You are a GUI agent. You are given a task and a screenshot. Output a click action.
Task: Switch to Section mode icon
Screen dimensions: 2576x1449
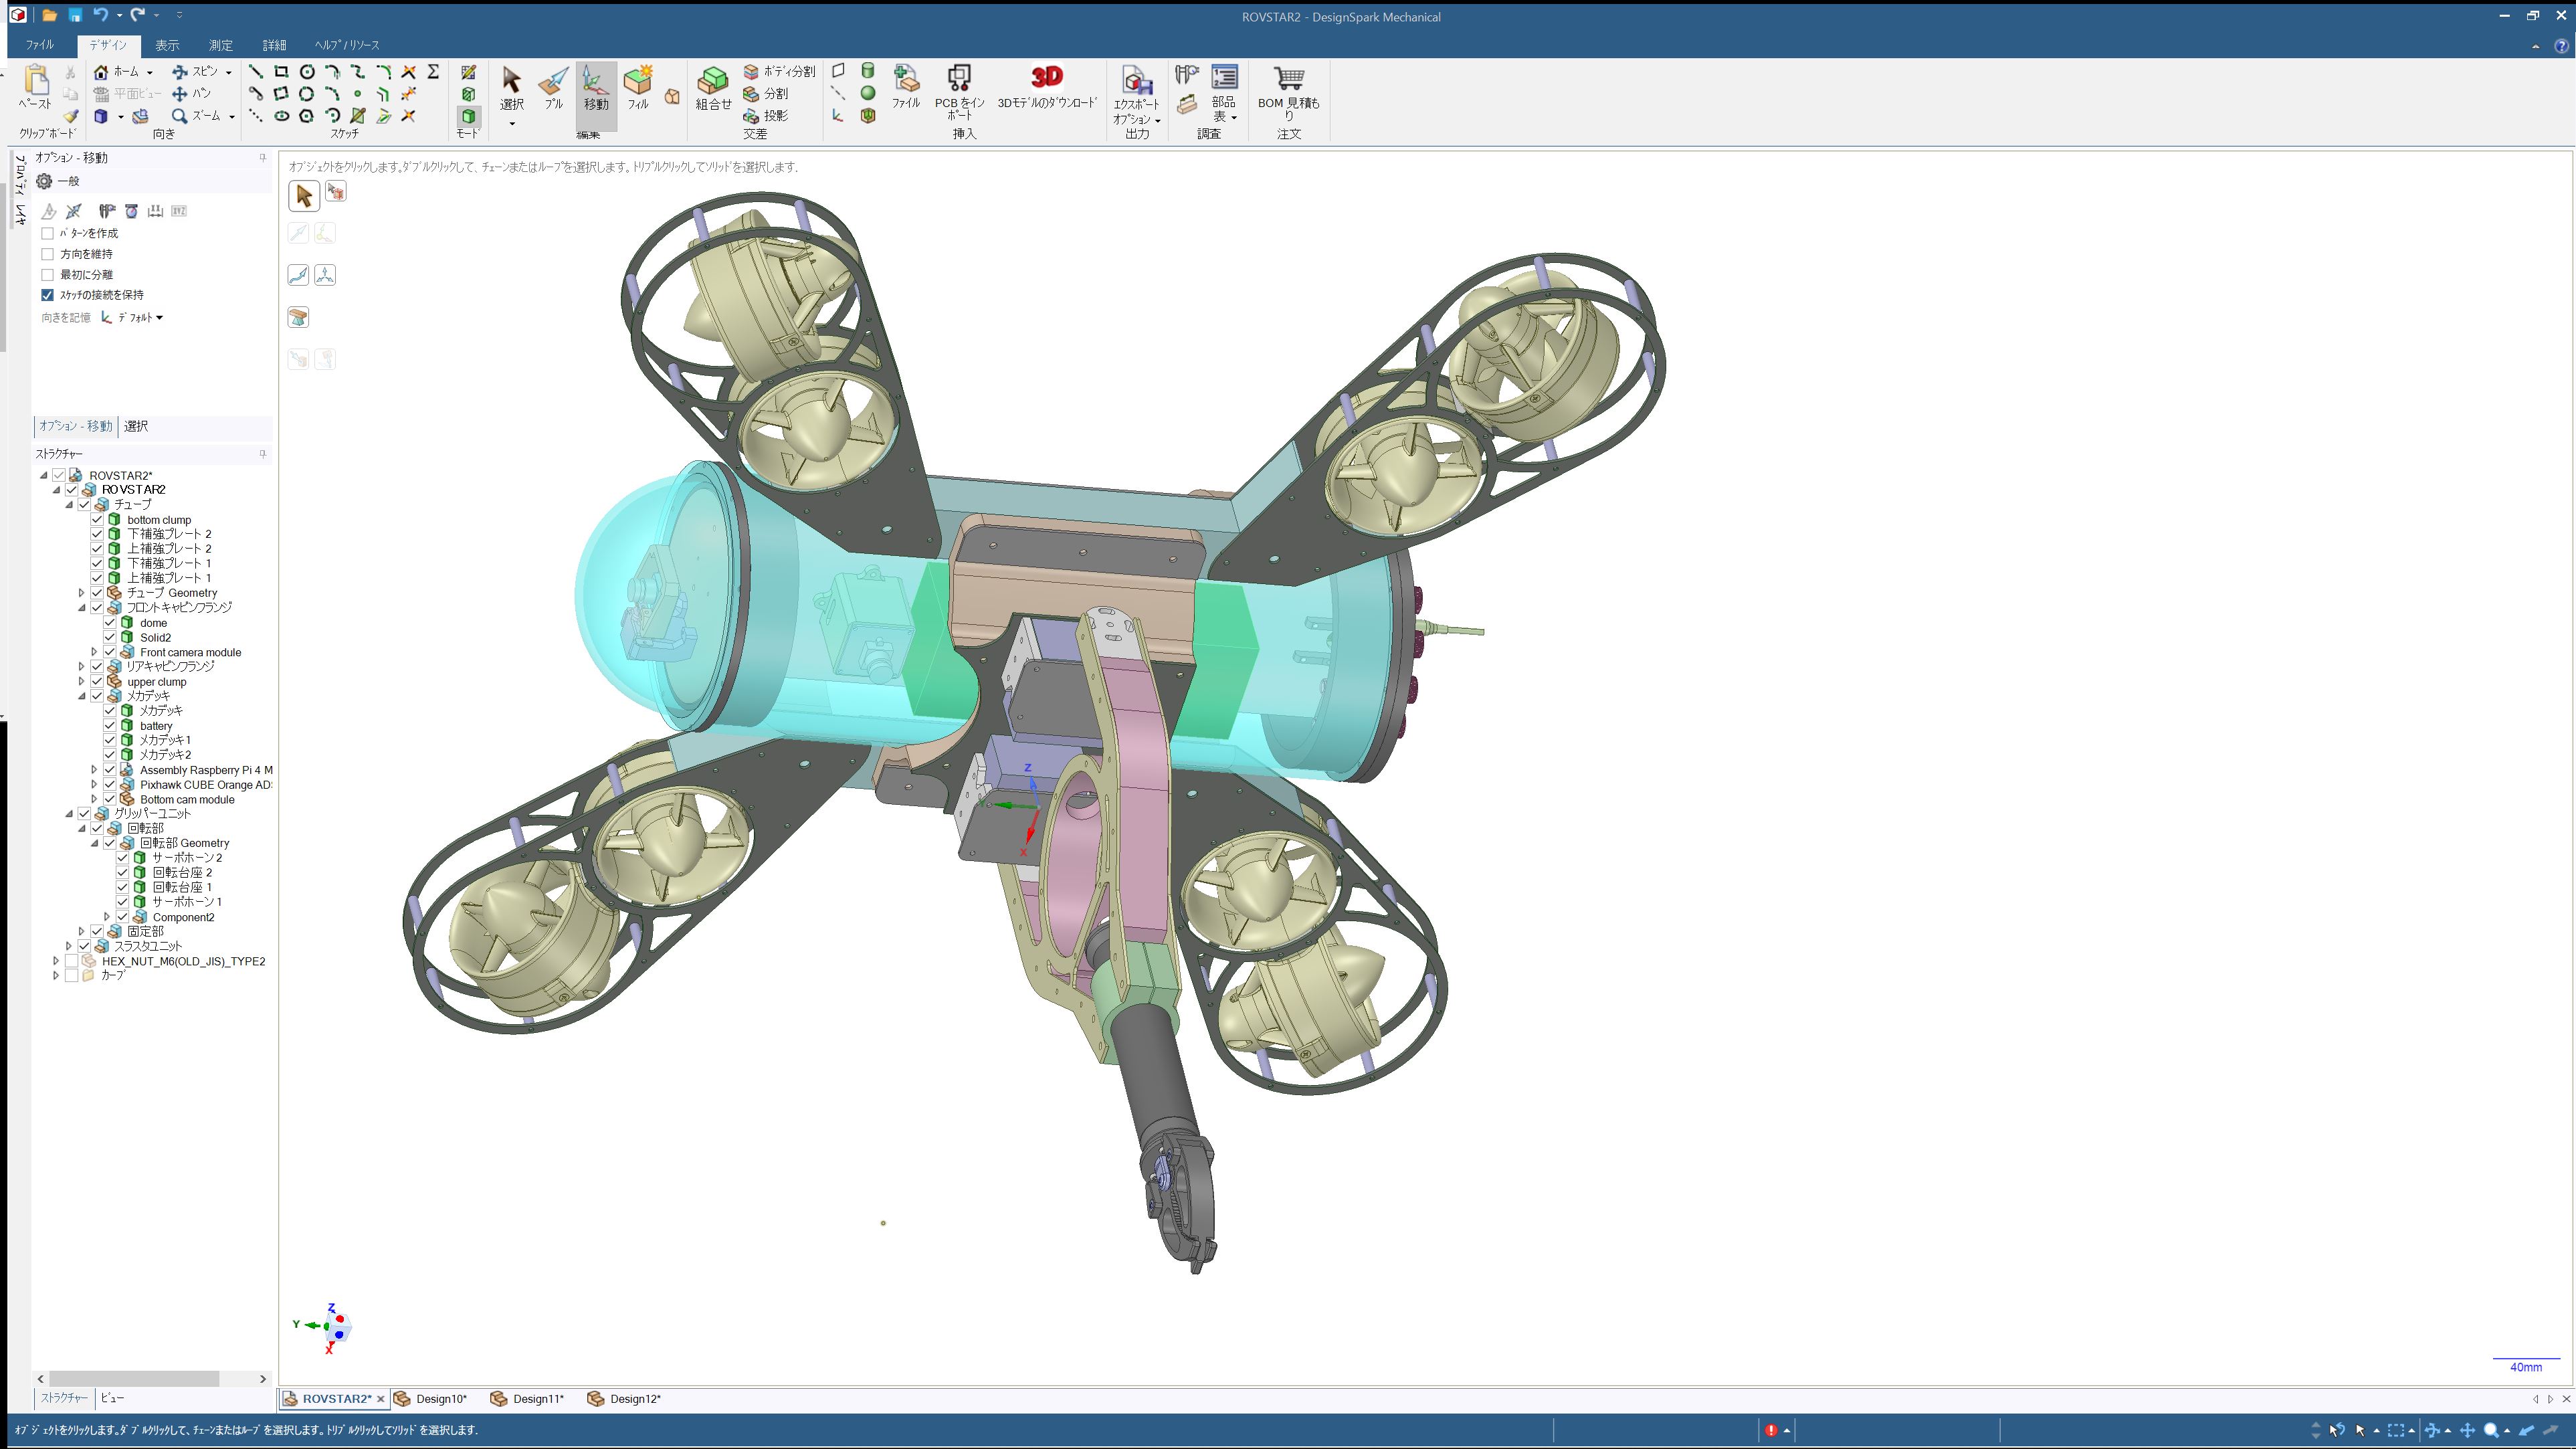pos(468,94)
